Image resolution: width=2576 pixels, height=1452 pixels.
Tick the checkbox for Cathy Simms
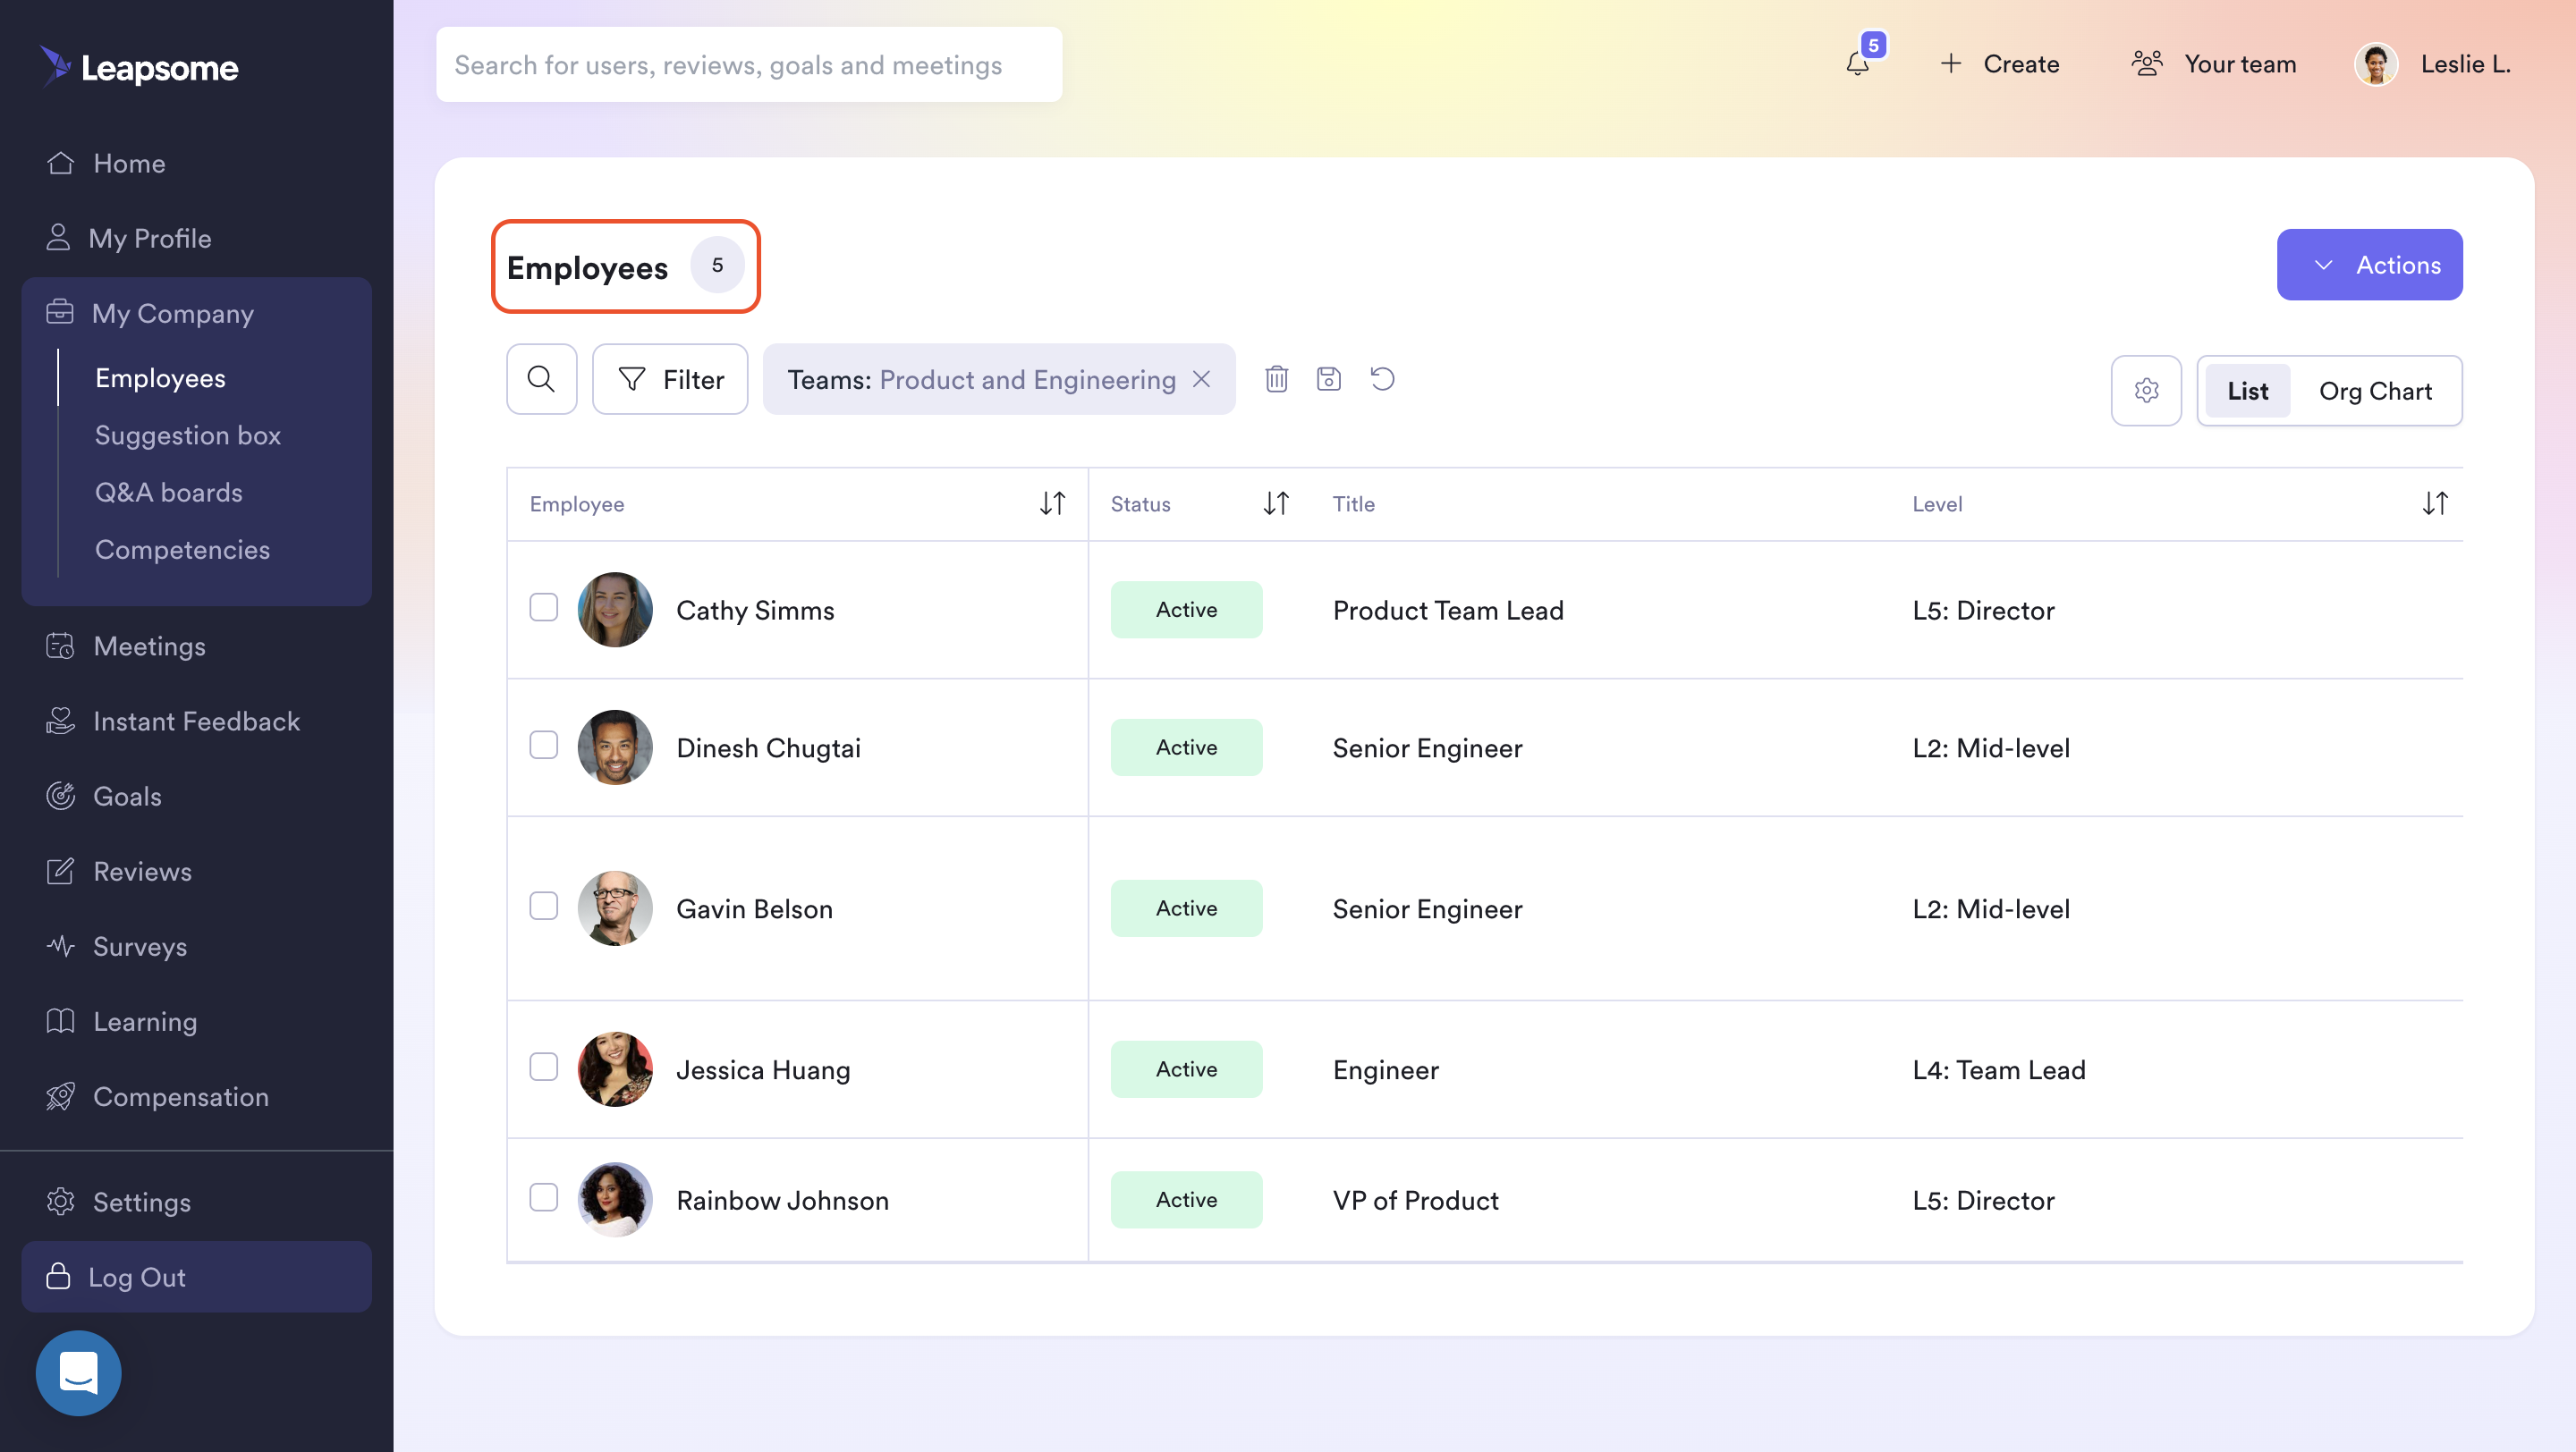[543, 608]
